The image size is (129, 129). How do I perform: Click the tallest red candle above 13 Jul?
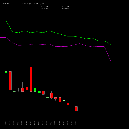(x=31, y=79)
